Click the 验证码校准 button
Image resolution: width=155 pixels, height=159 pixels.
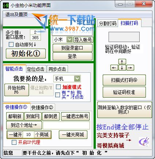tap(124, 92)
